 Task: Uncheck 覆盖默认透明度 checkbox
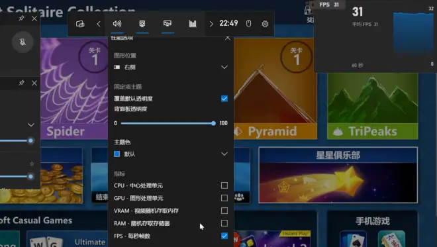tap(224, 99)
